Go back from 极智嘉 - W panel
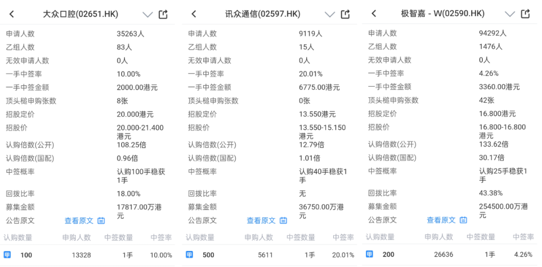This screenshot has width=542, height=267. click(x=374, y=14)
